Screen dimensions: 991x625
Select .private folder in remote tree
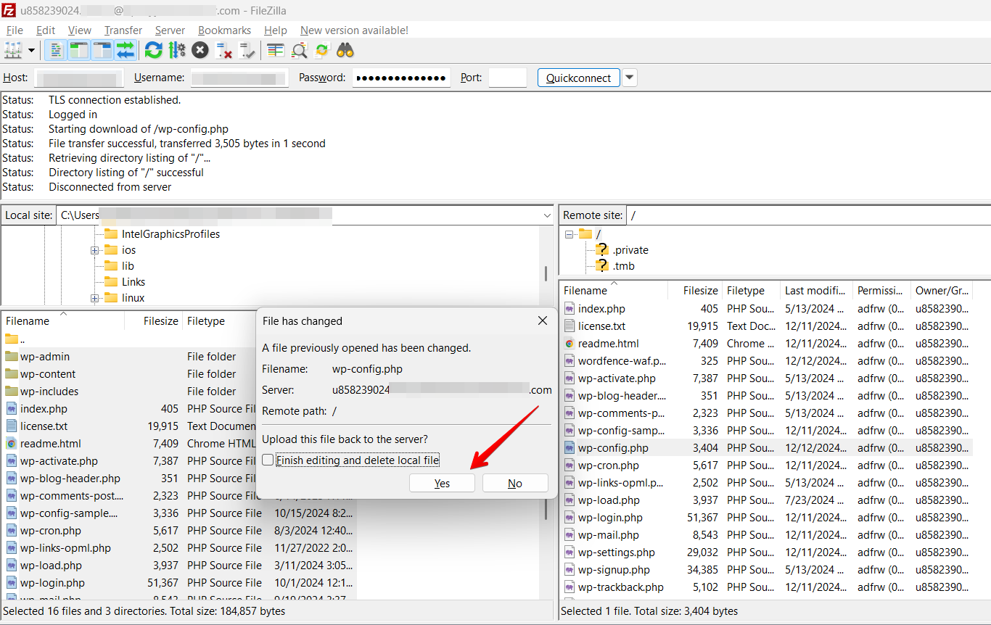click(630, 250)
